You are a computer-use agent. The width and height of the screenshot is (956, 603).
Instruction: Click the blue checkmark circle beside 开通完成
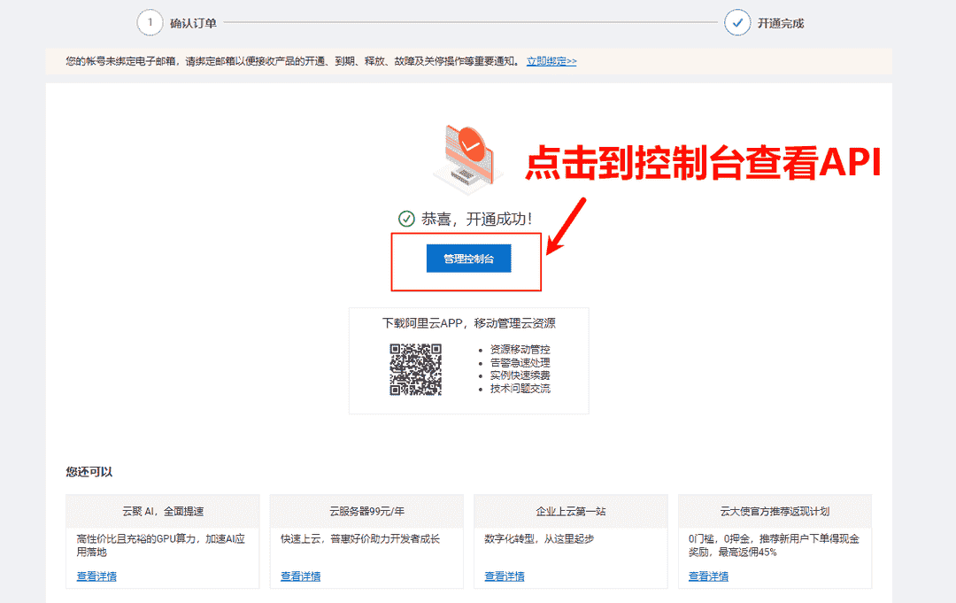(x=737, y=22)
